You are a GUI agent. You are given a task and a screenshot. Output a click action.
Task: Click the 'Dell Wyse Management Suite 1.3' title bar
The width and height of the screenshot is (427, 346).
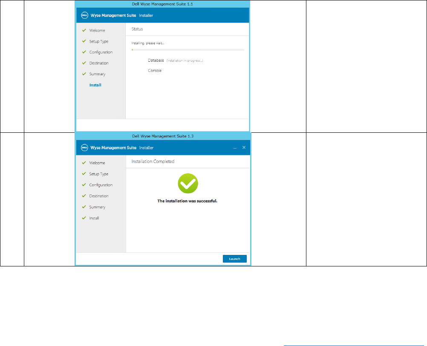tap(163, 136)
